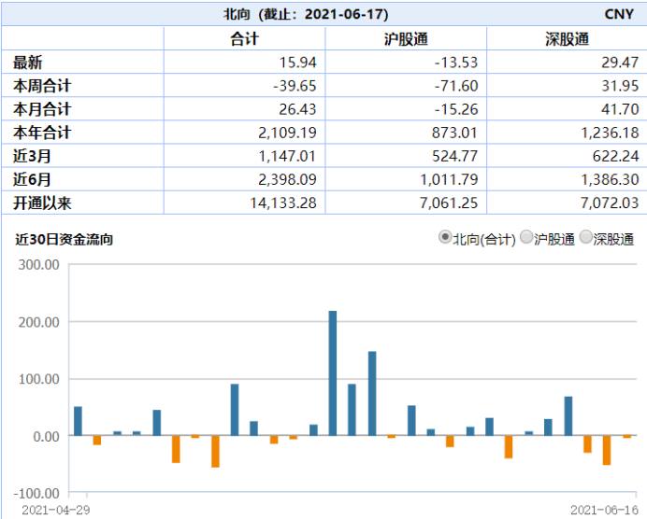
Task: Click the last small orange bar at 2021-06-16
Action: point(626,437)
